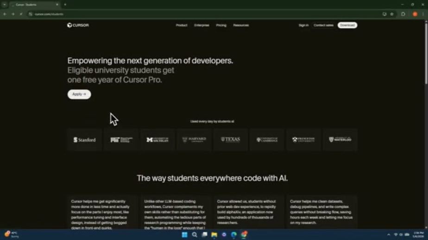The height and width of the screenshot is (240, 428).
Task: Show hidden system tray icons
Action: coord(389,234)
